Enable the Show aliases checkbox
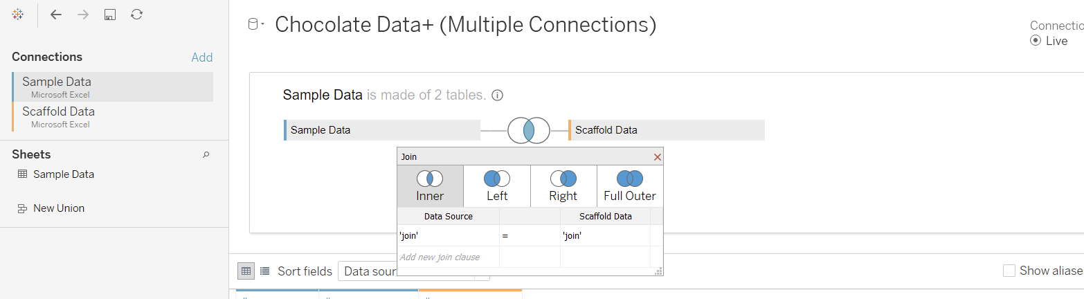 click(x=1009, y=271)
